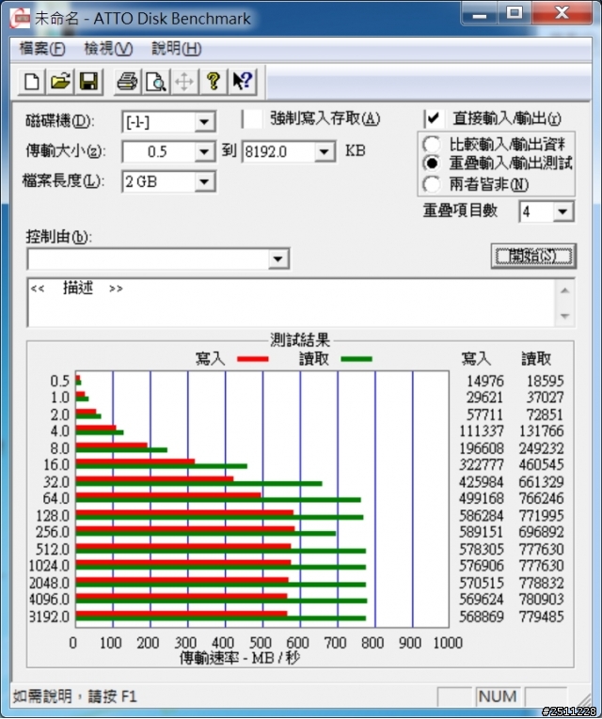This screenshot has height=719, width=602.
Task: Print results with the printer icon
Action: point(127,82)
